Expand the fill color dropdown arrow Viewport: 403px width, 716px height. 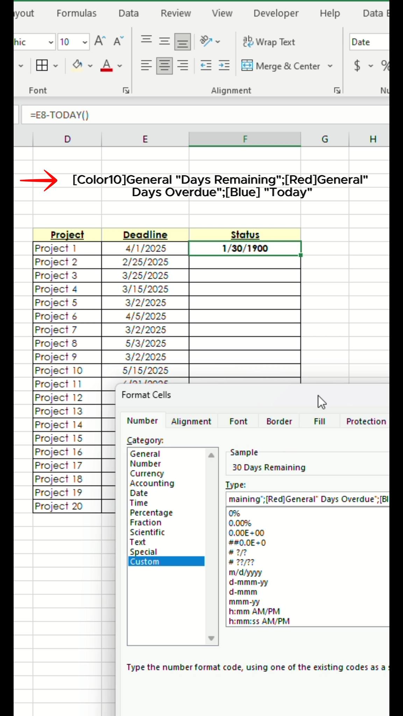90,66
